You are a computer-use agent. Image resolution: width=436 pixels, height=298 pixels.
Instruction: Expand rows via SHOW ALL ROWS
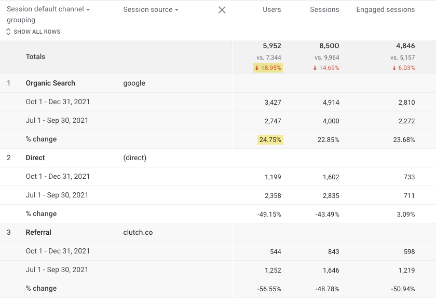tap(37, 32)
